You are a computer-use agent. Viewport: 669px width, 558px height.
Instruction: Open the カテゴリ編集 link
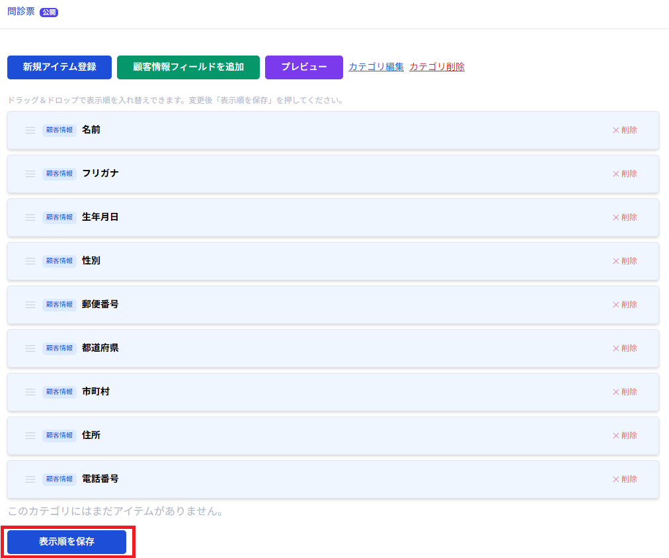pos(375,67)
